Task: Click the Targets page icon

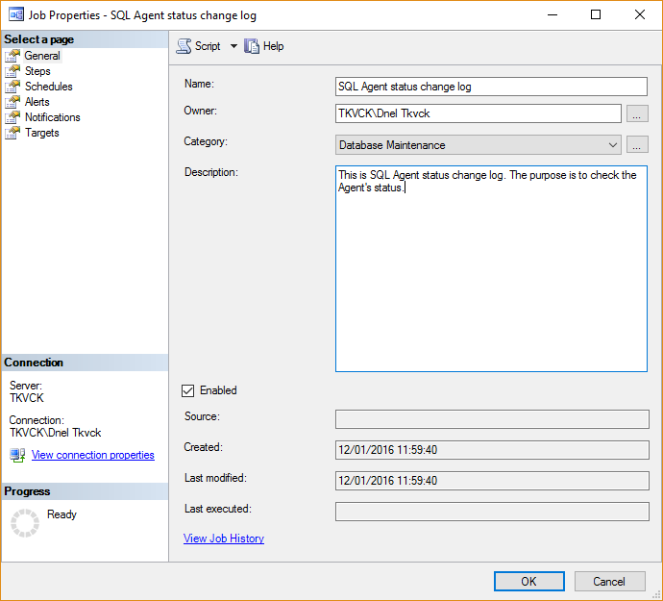Action: pos(12,133)
